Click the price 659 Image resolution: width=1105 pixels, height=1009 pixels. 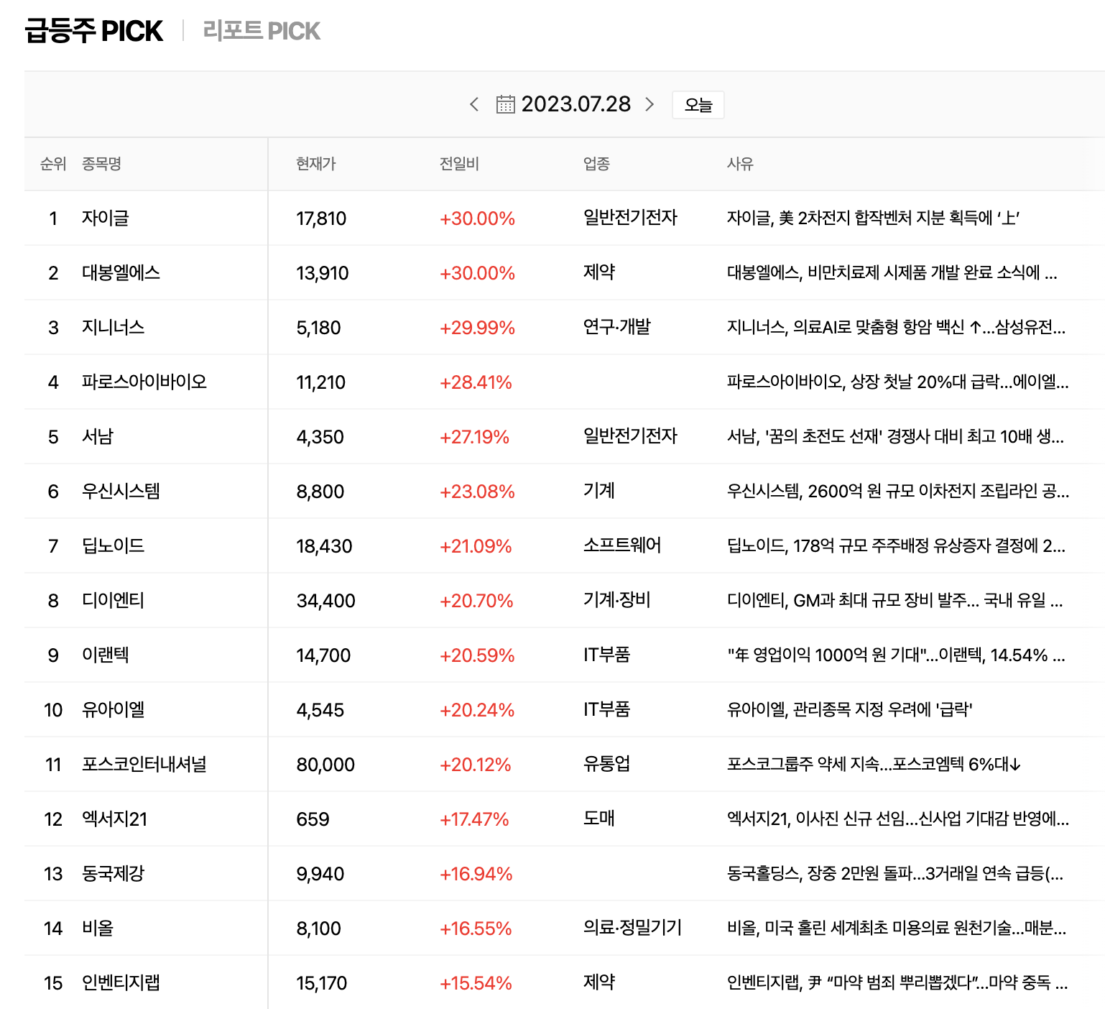[313, 819]
